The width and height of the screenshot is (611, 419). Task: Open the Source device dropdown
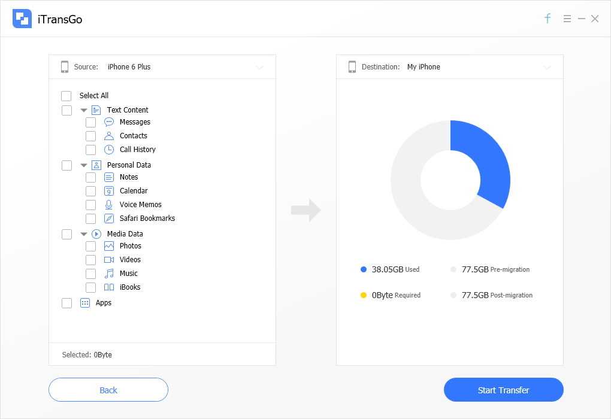(259, 67)
